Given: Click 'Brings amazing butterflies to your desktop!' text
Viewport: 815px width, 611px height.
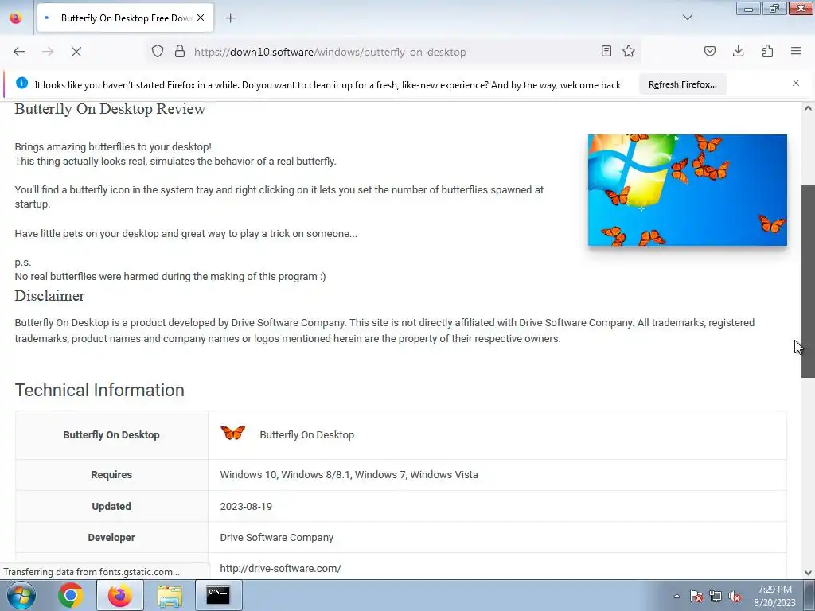Looking at the screenshot, I should tap(113, 146).
